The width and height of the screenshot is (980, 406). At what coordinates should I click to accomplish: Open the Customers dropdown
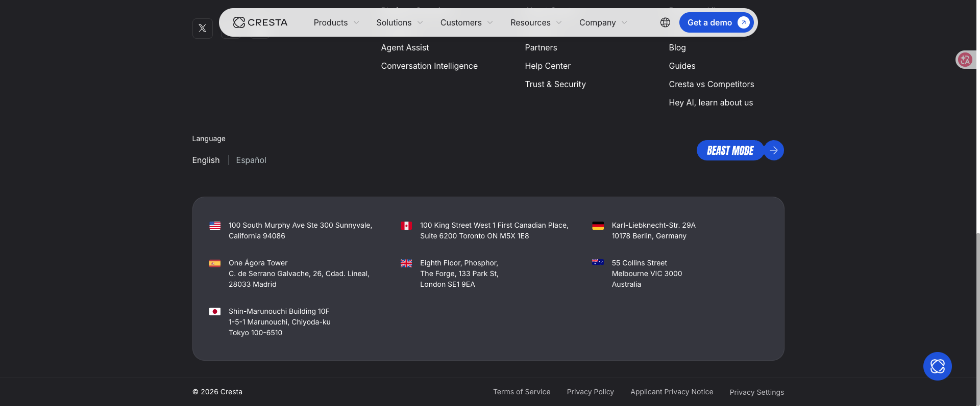[x=467, y=22]
